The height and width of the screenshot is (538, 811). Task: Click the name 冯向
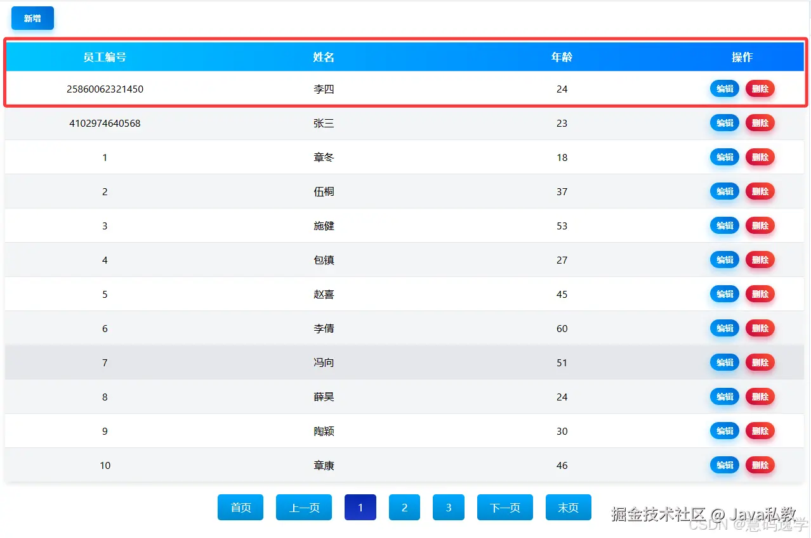point(324,363)
